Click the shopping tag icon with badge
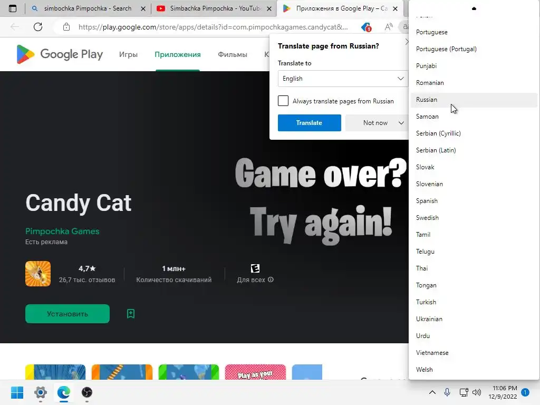 tap(366, 27)
